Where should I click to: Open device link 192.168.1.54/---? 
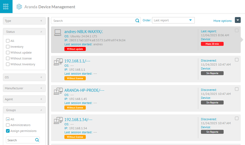pyautogui.click(x=78, y=120)
